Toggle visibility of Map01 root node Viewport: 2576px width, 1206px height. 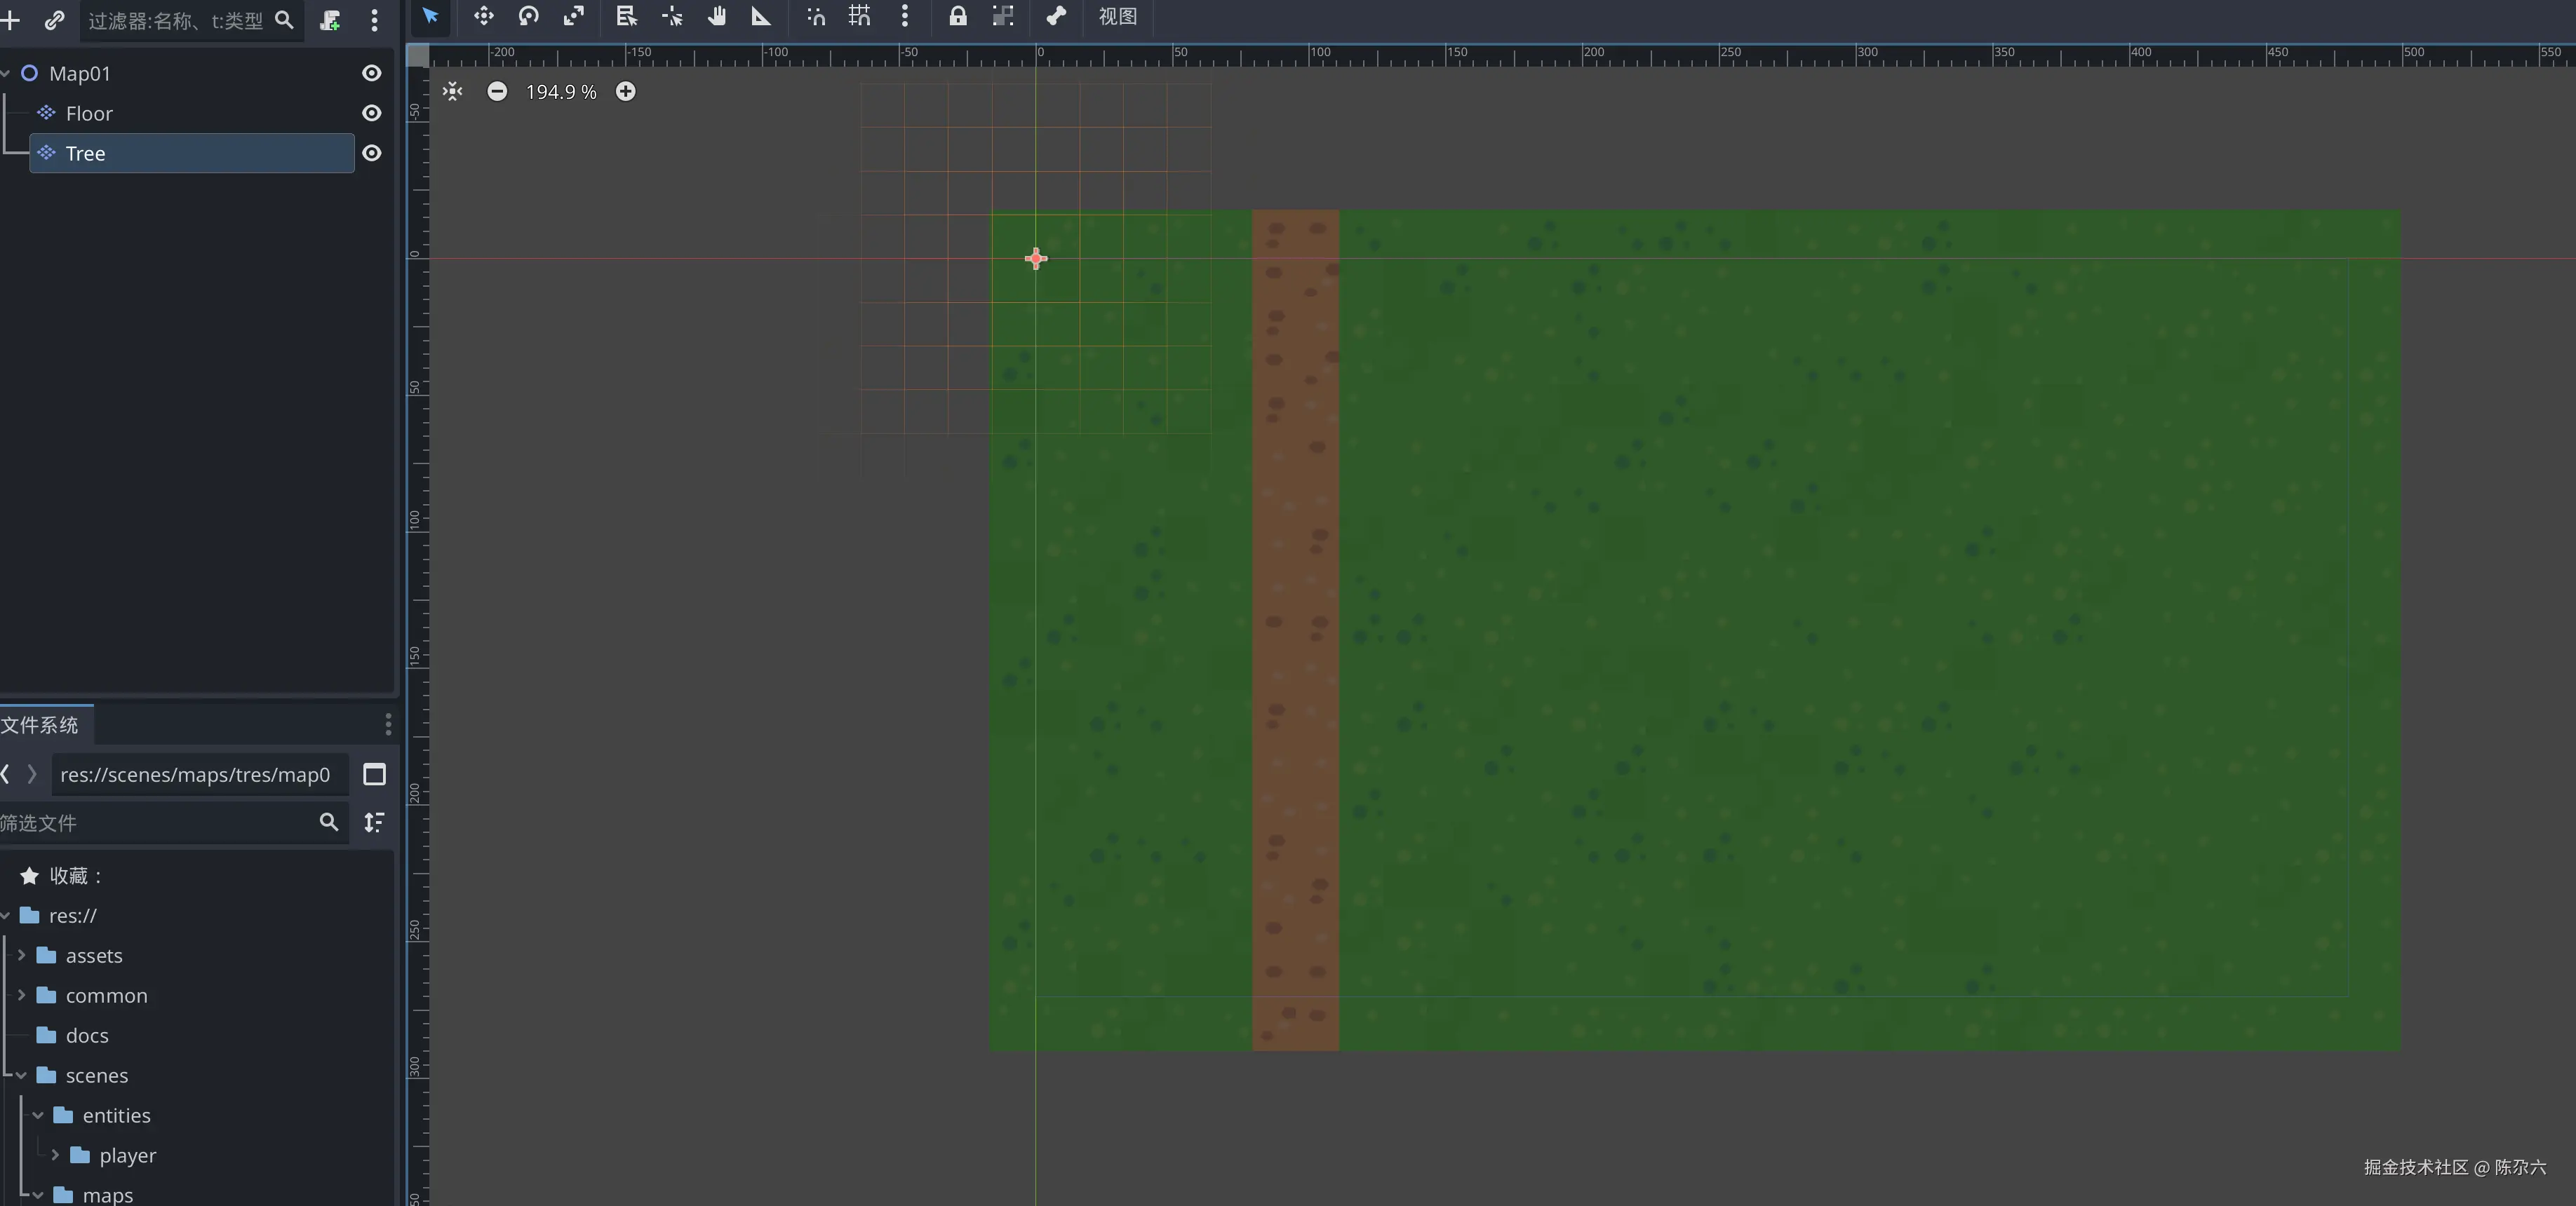point(371,74)
